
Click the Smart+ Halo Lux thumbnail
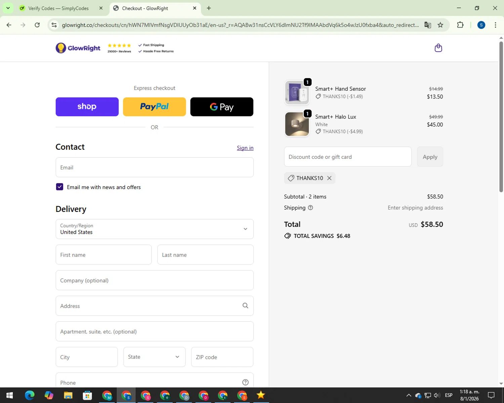tap(297, 124)
